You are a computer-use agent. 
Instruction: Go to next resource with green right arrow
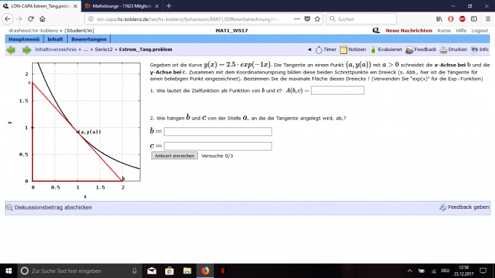coord(26,50)
